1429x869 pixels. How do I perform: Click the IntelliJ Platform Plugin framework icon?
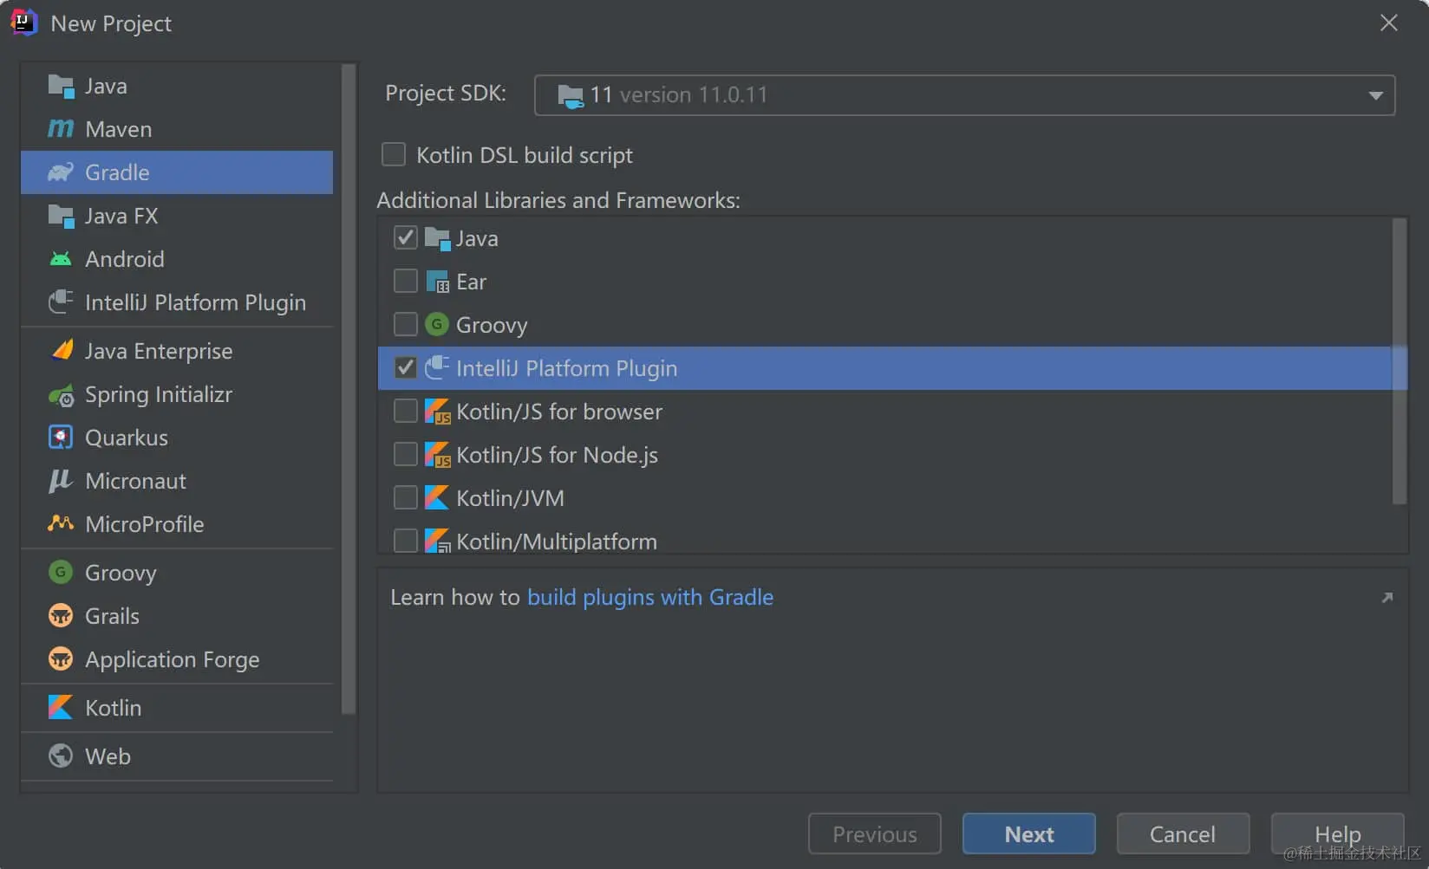tap(437, 367)
